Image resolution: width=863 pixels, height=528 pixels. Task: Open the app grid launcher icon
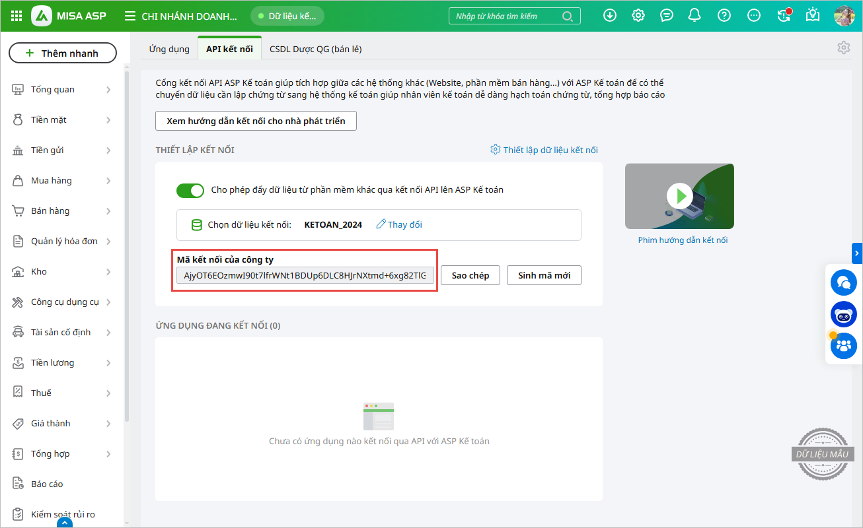coord(17,16)
